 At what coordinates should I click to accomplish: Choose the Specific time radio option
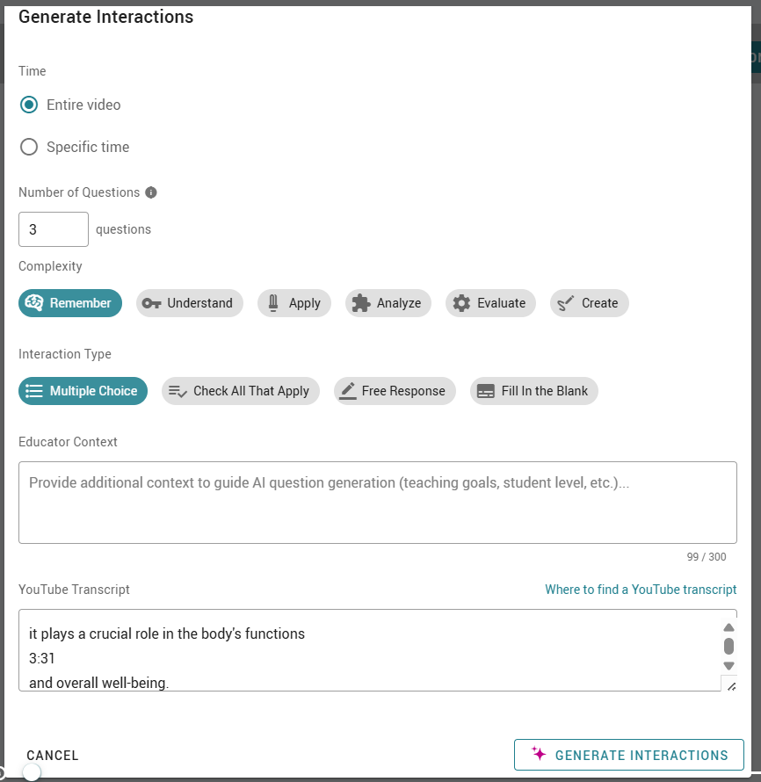pyautogui.click(x=29, y=147)
